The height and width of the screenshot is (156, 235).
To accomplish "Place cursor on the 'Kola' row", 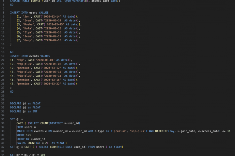I will tap(48, 28).
